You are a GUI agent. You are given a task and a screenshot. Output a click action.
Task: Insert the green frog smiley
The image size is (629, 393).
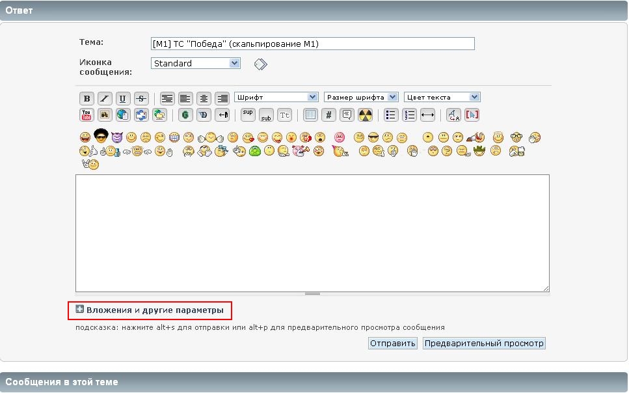[x=255, y=151]
